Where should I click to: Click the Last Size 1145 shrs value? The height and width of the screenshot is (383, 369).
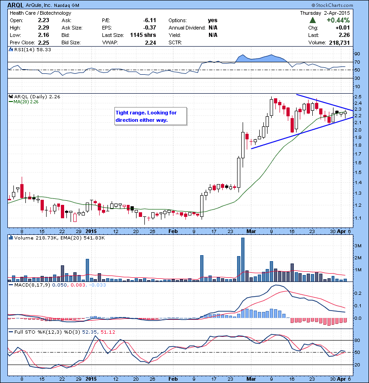tap(143, 35)
